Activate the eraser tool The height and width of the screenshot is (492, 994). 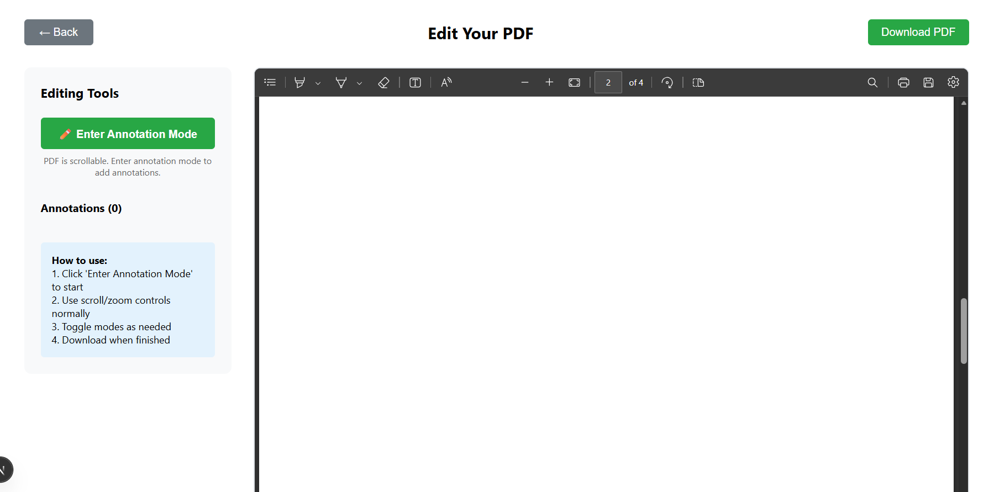pos(383,82)
